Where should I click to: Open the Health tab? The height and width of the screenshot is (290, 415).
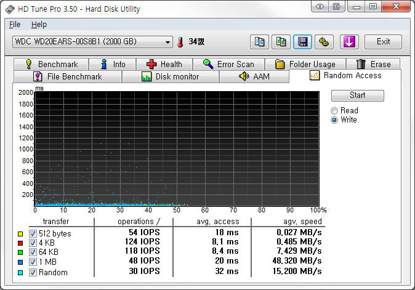164,64
